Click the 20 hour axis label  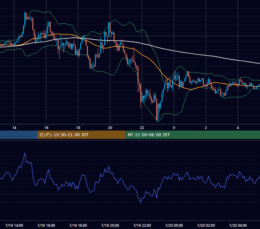(110, 128)
